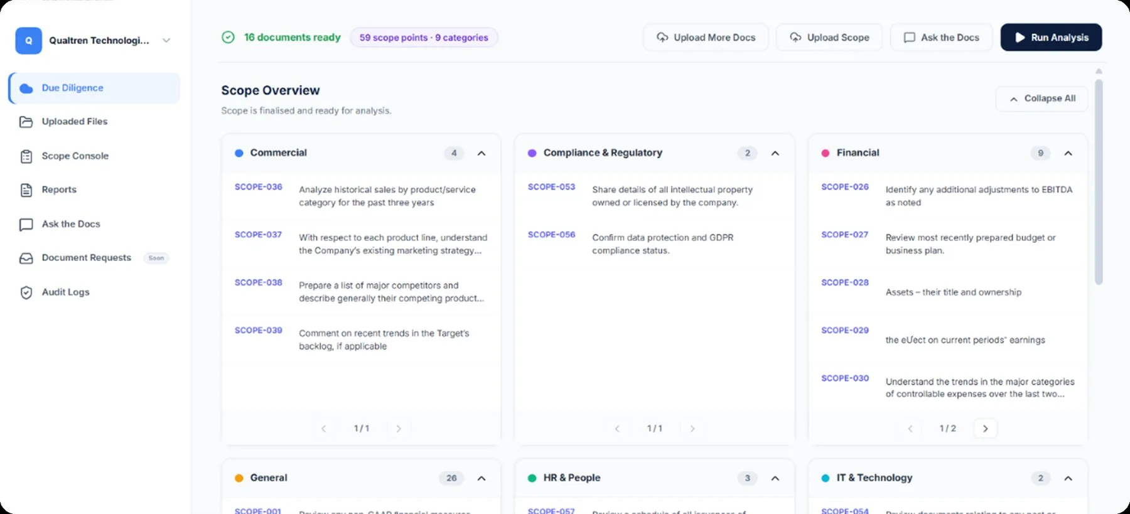Click the Due Diligence cloud icon
The image size is (1130, 514).
pyautogui.click(x=26, y=88)
